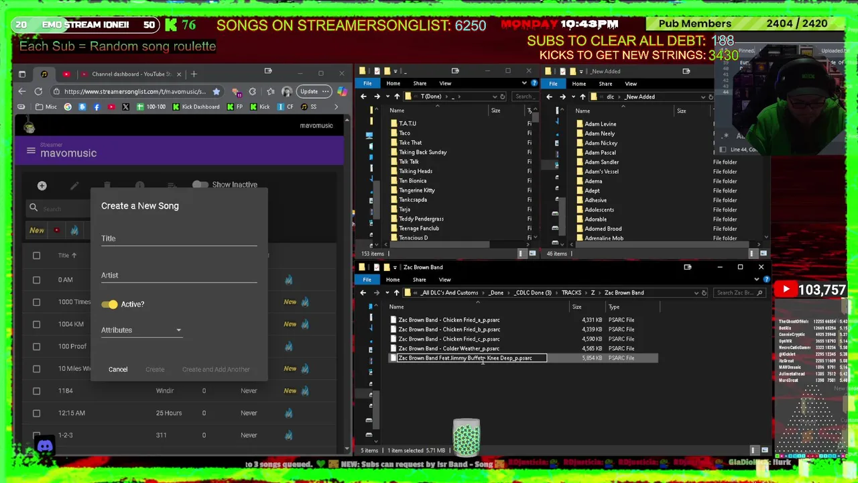This screenshot has width=858, height=483.
Task: Open recent locations dropdown in _New Added window
Action: point(574,97)
